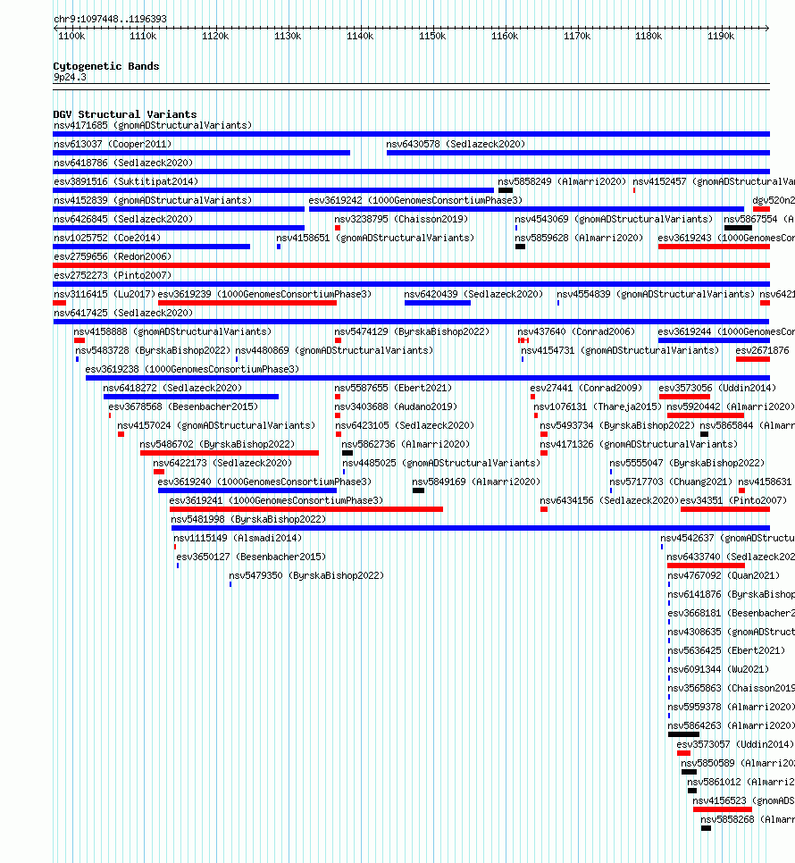Open nsv4543069 gnomADStructuralVariants entry
Screen dimensions: 795x863
tap(614, 219)
